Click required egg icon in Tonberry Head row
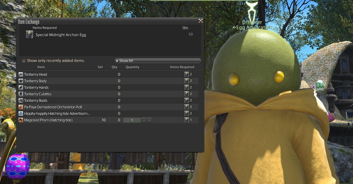Viewport: 353px width, 184px height. click(186, 74)
